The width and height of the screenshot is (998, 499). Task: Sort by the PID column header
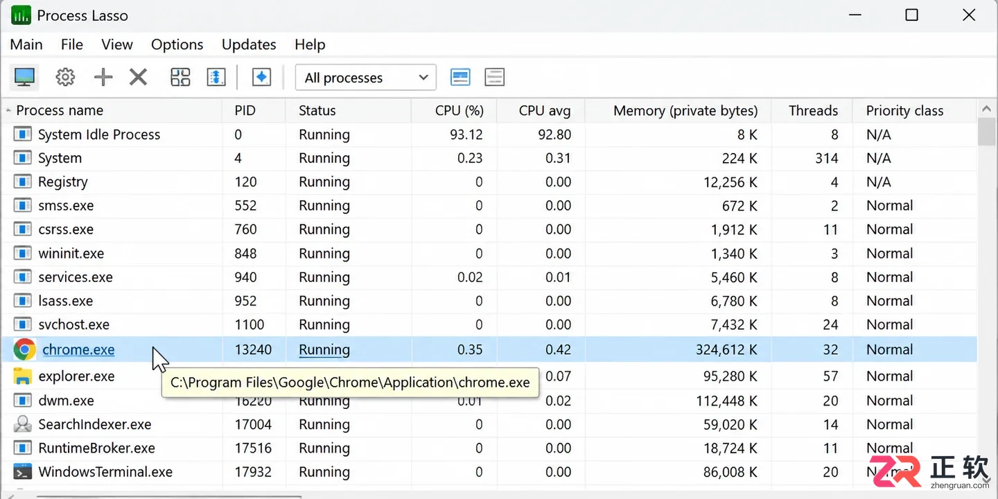pos(254,111)
